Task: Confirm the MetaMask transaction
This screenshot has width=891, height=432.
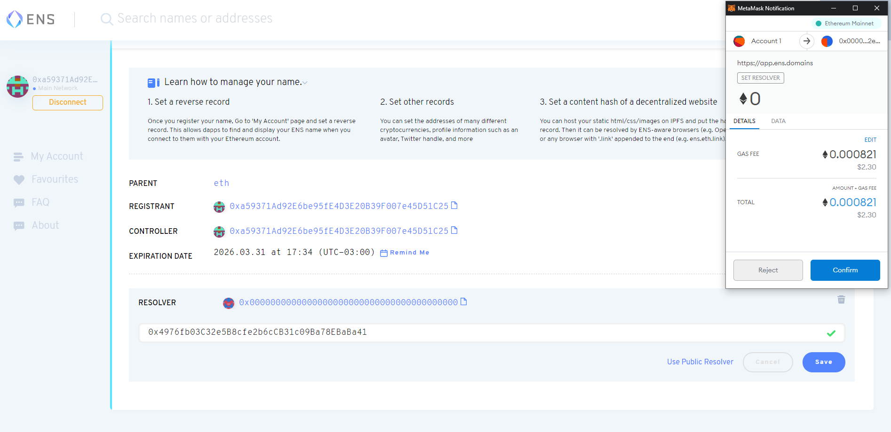Action: tap(845, 270)
